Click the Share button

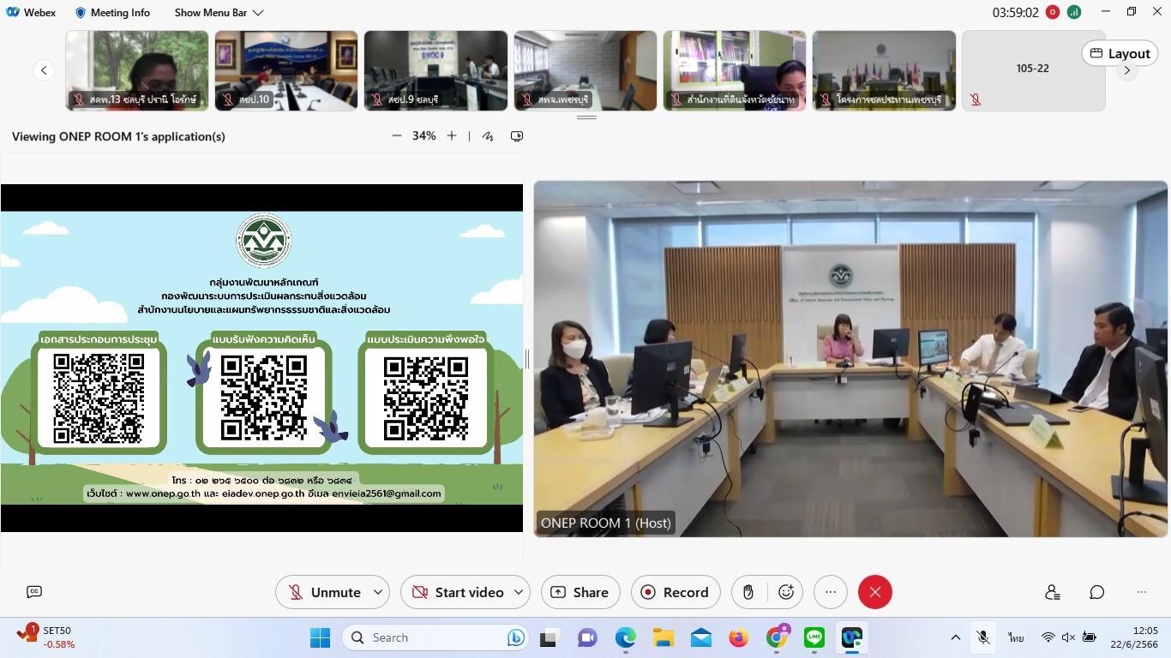pos(580,592)
